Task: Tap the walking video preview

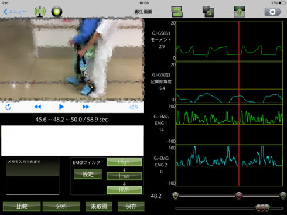Action: tap(72, 60)
